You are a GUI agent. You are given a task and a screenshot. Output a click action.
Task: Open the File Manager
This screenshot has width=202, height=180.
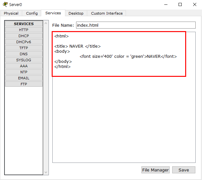coord(155,170)
